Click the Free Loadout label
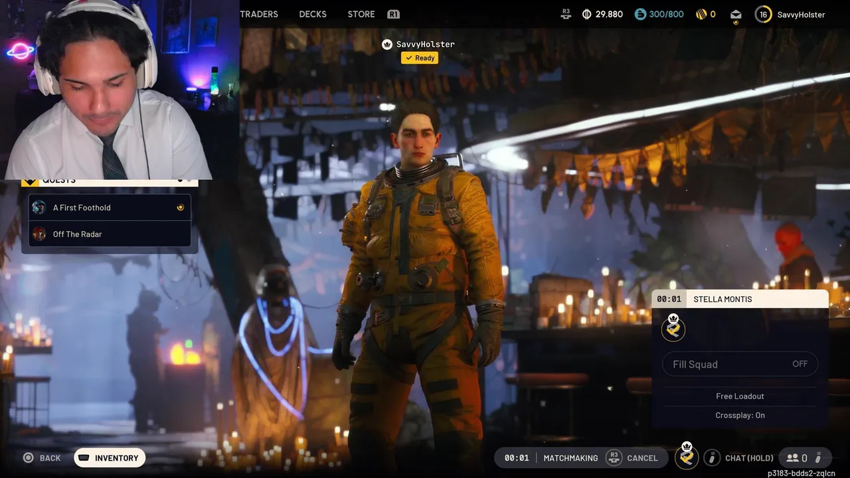 tap(740, 396)
